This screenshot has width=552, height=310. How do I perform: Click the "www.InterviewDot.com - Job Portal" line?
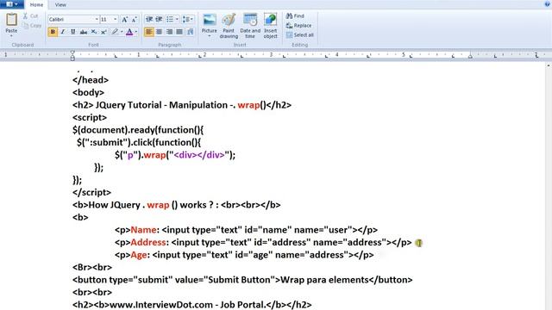192,305
